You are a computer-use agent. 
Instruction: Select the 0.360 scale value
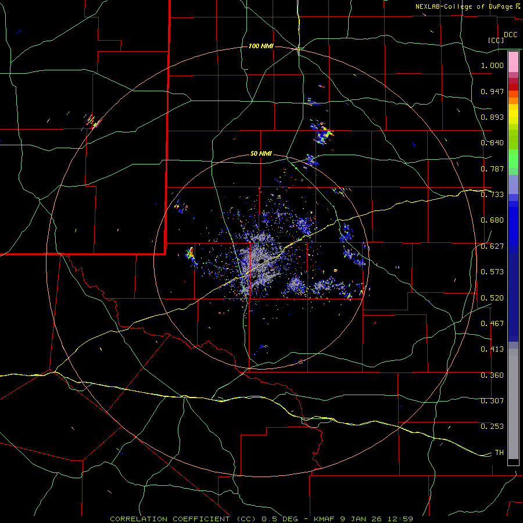tap(492, 375)
